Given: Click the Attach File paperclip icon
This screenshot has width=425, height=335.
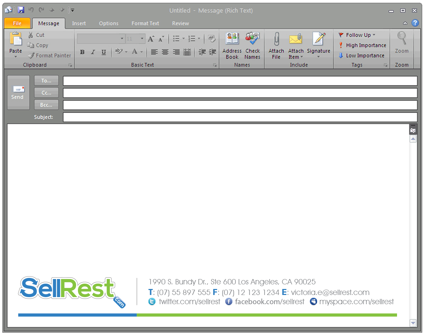Looking at the screenshot, I should 276,39.
